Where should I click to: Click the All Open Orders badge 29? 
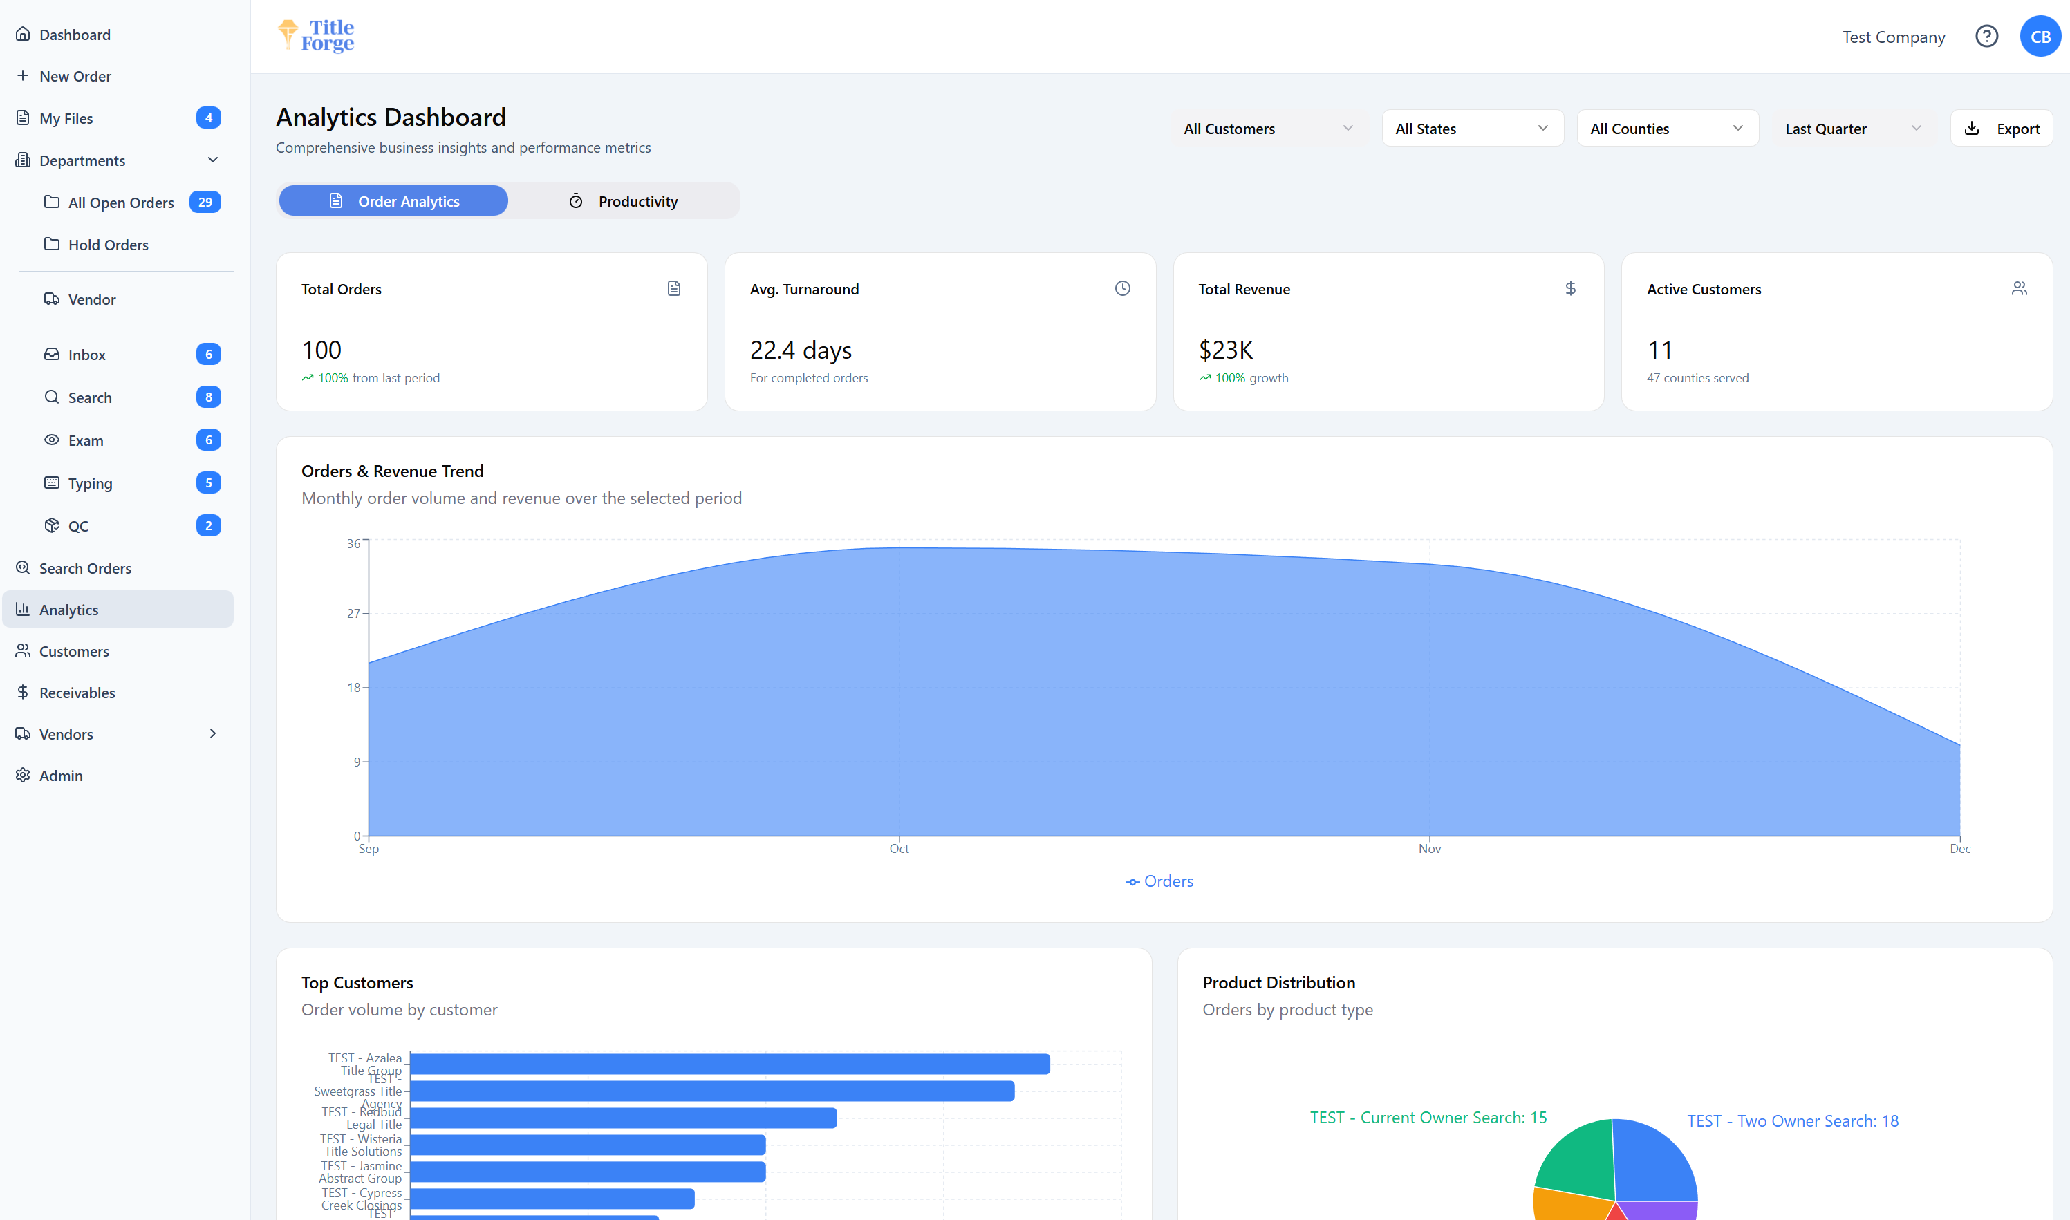[x=205, y=201]
